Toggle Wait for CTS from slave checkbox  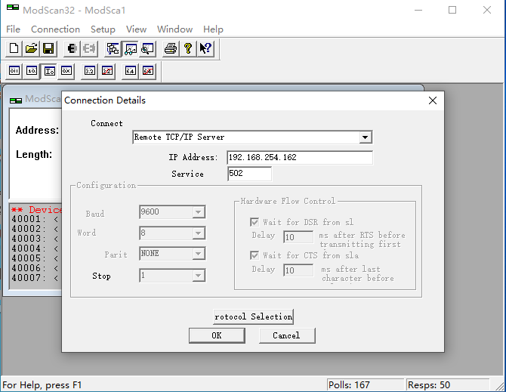(x=255, y=255)
